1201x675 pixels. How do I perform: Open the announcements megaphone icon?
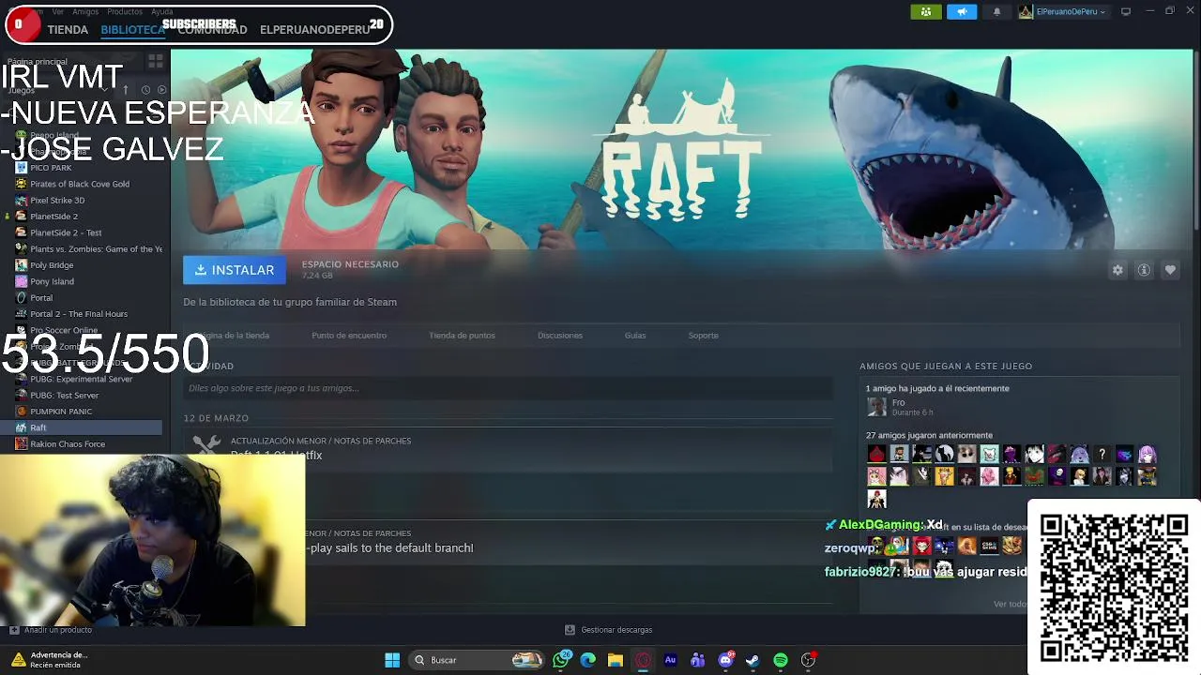click(961, 11)
